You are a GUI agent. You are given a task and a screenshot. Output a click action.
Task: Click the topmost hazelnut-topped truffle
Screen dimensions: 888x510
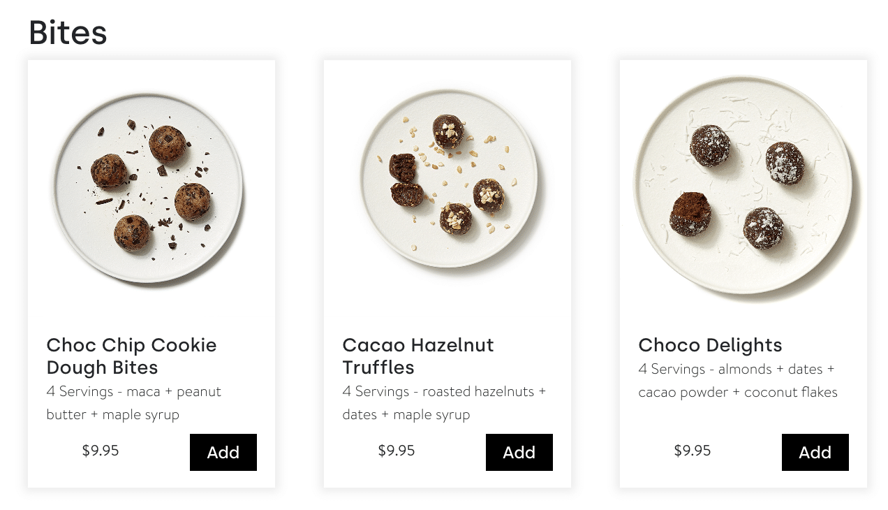click(448, 131)
